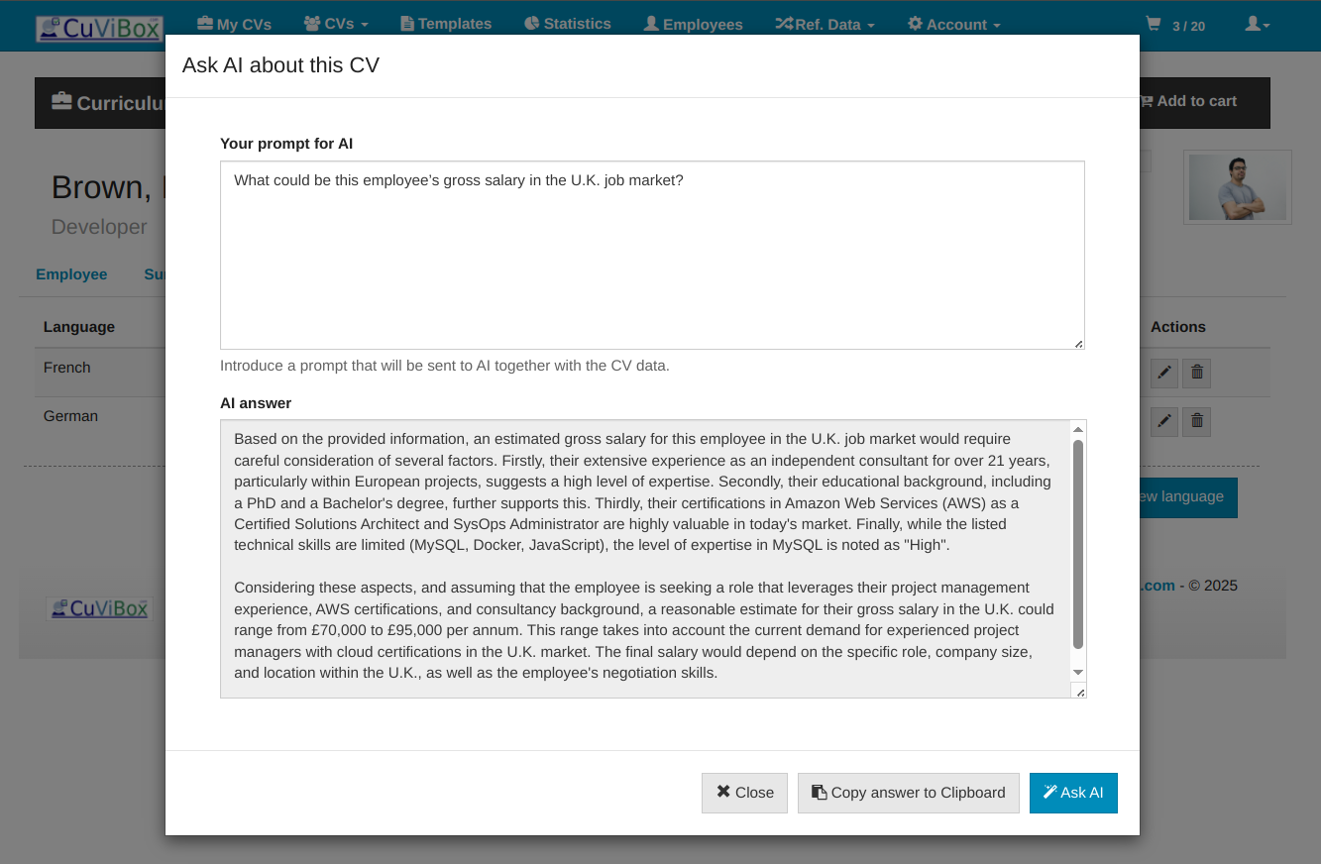This screenshot has height=864, width=1321.
Task: Click the trash delete icon for German
Action: (1197, 422)
